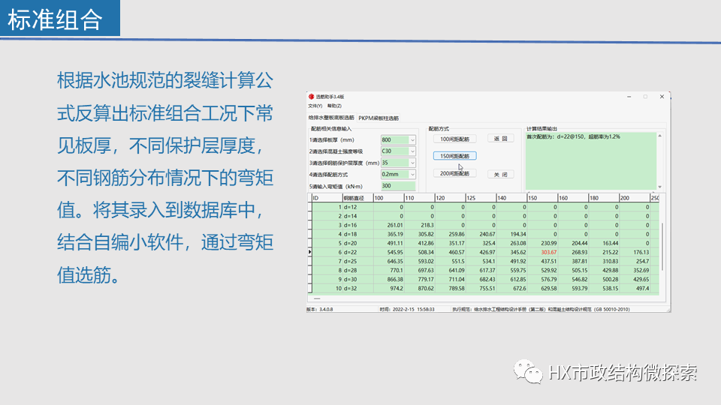Image resolution: width=721 pixels, height=405 pixels.
Task: Click the 176.13 cell
Action: pyautogui.click(x=635, y=252)
